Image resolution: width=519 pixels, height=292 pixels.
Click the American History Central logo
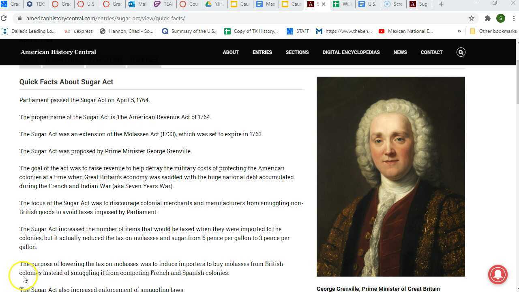coord(58,52)
